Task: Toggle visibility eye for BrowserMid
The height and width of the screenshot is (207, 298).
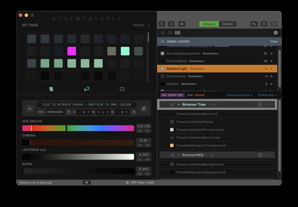Action: point(212,155)
